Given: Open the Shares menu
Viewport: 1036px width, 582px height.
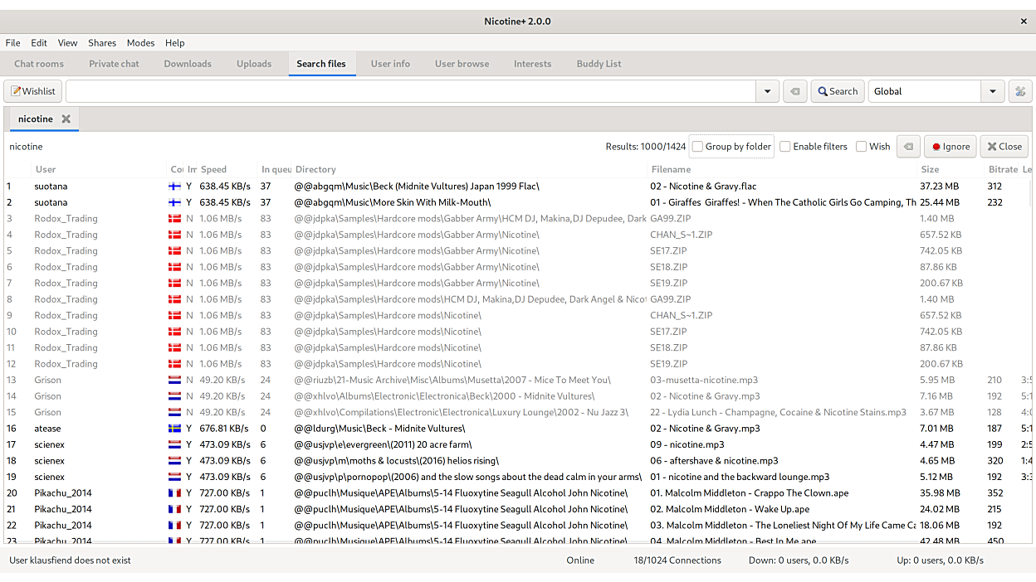Looking at the screenshot, I should tap(102, 43).
